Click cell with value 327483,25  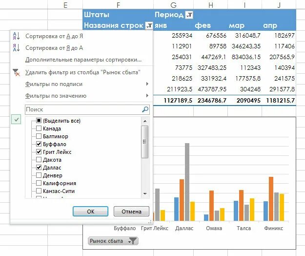211,67
